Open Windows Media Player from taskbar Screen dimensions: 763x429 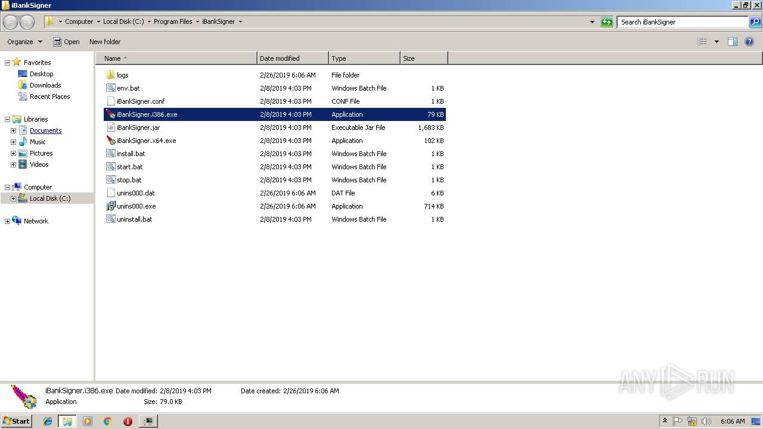(x=88, y=421)
